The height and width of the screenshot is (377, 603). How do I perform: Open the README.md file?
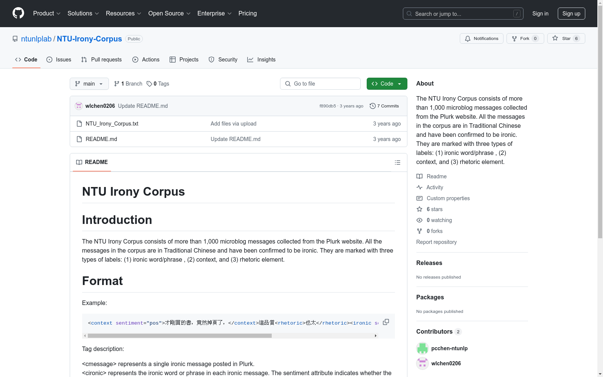point(101,139)
